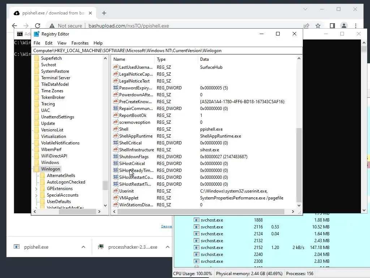Sort values by the Data column
Viewport: 370px width, 278px height.
coord(247,59)
